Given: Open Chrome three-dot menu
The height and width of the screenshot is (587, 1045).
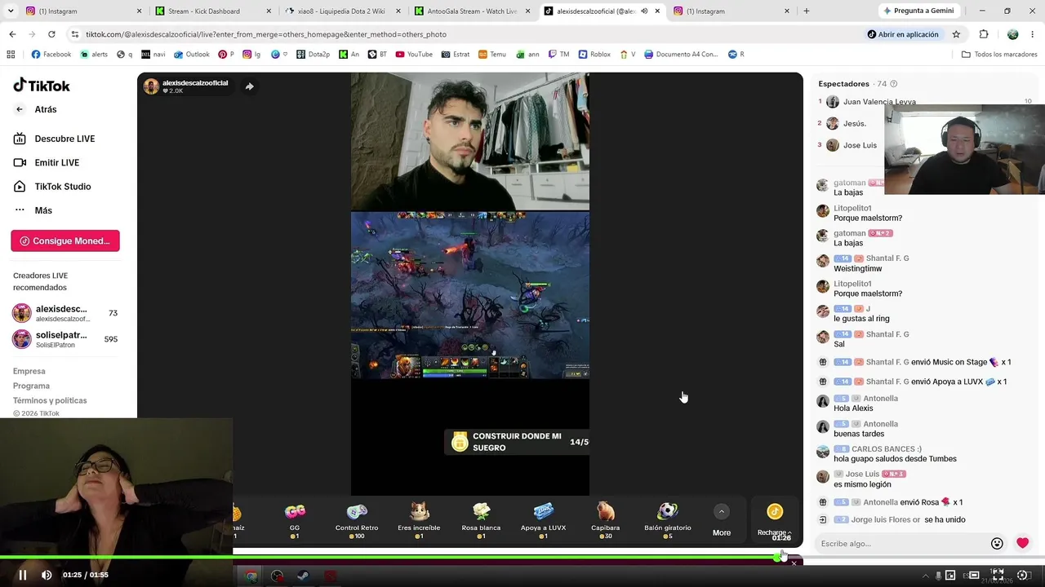Looking at the screenshot, I should click(1033, 34).
